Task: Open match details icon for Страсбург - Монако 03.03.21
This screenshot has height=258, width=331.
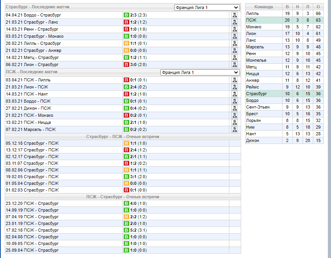Action: 234,36
